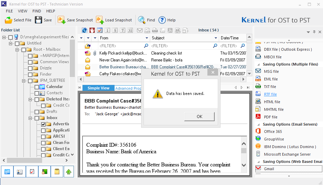Viewport: 323px width, 185px height.
Task: Click the Save Snapshot icon
Action: (x=61, y=20)
